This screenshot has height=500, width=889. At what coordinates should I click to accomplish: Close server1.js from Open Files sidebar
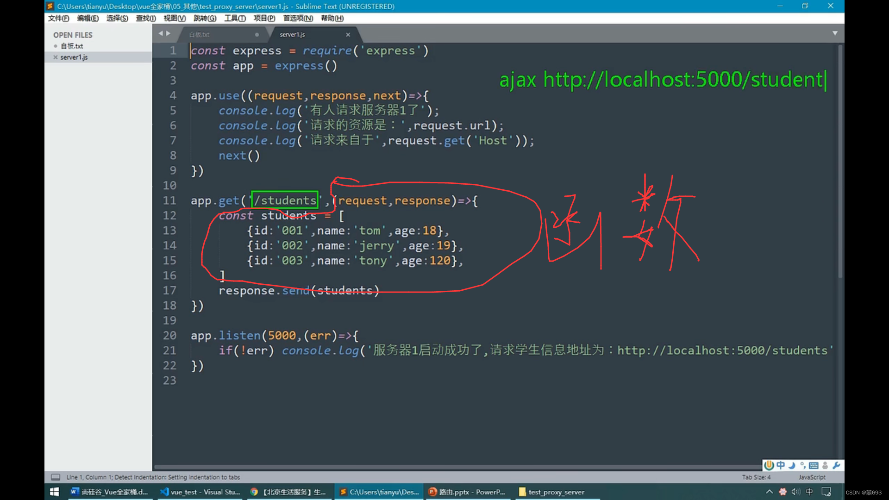tap(56, 57)
